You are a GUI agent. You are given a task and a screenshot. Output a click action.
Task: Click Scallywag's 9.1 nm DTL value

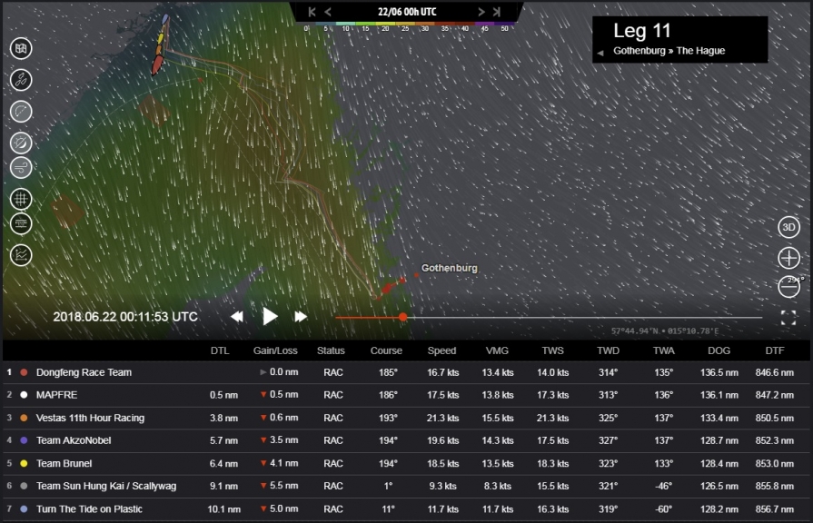pos(224,486)
